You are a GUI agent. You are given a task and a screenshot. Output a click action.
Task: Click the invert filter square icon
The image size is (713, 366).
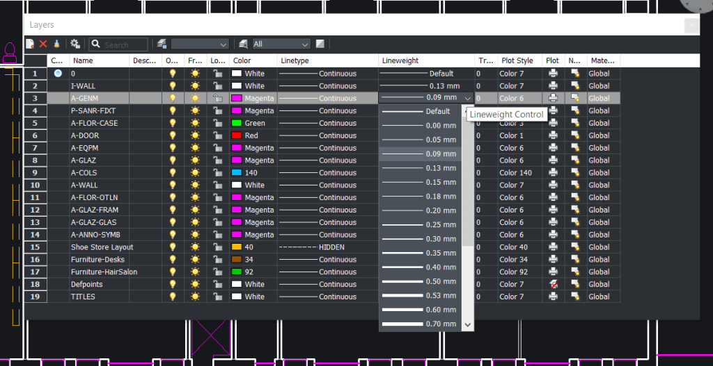click(320, 44)
